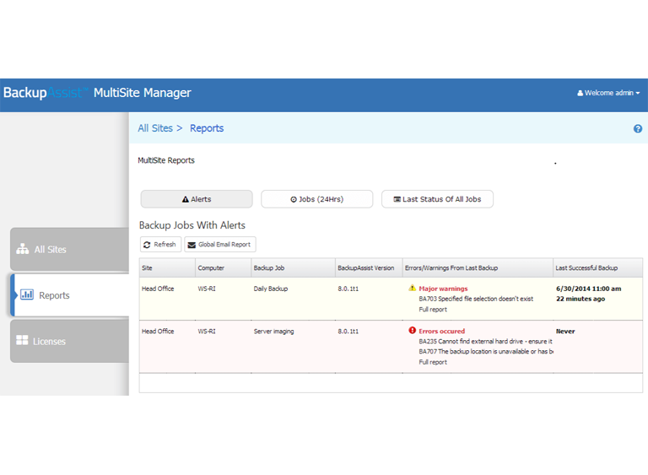Image resolution: width=648 pixels, height=475 pixels.
Task: Show the Last Status Of All Jobs tab
Action: coord(437,199)
